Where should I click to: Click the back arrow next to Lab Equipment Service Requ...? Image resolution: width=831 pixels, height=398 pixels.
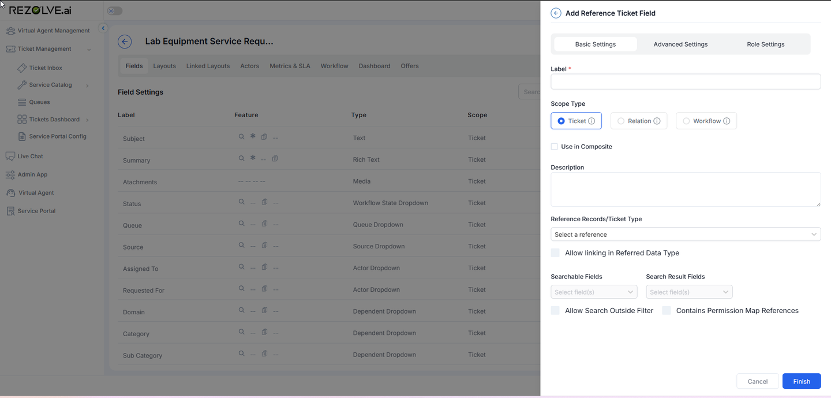coord(125,42)
